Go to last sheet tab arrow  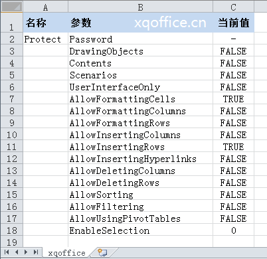[36, 252]
